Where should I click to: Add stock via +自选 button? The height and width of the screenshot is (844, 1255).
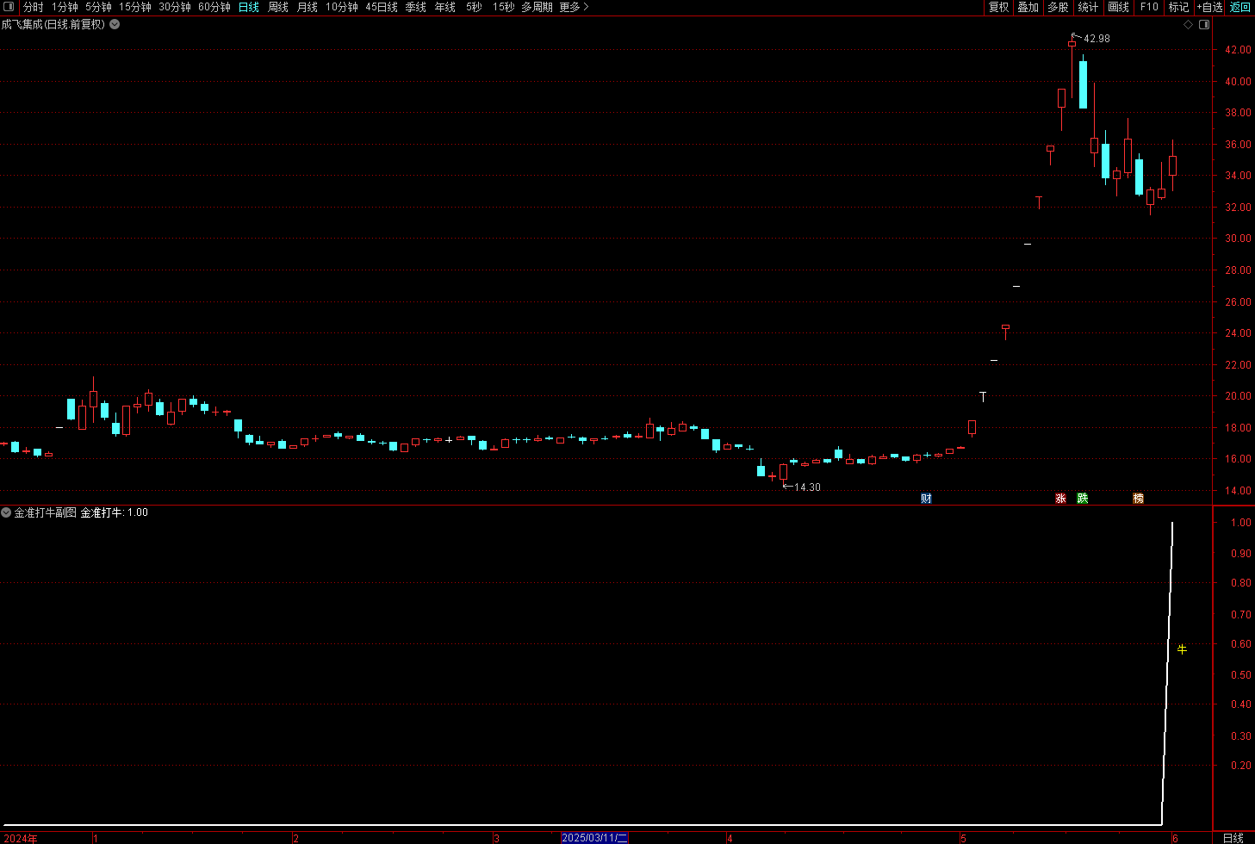click(1209, 7)
